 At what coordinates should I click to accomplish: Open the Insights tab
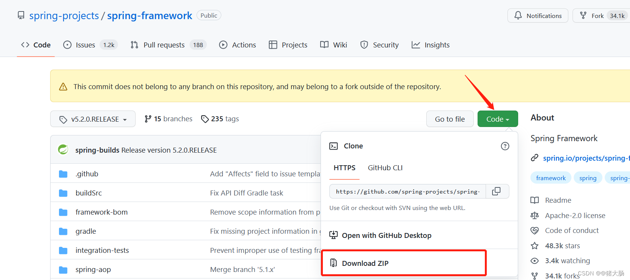click(430, 45)
